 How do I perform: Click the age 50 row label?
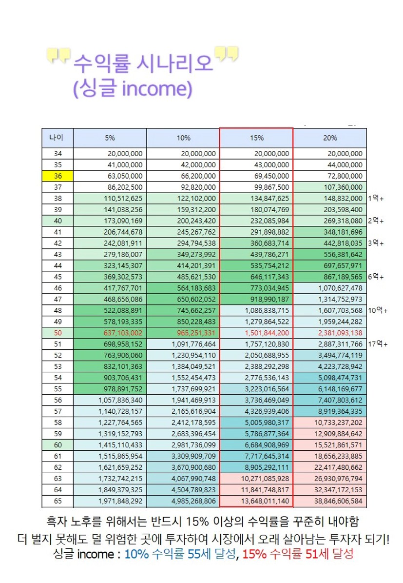pyautogui.click(x=58, y=333)
